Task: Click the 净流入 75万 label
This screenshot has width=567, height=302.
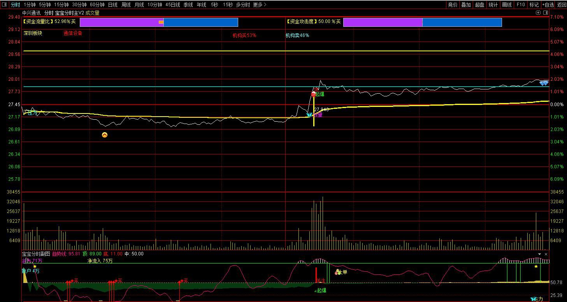Action: [100, 261]
